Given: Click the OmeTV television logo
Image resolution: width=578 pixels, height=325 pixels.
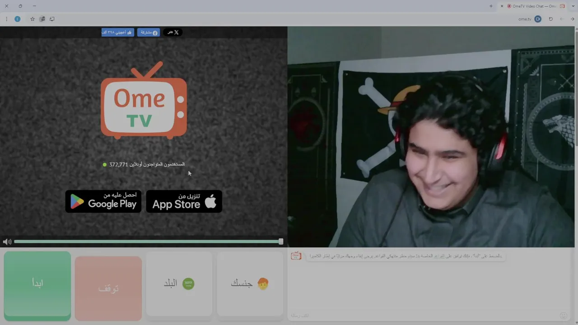Looking at the screenshot, I should pyautogui.click(x=144, y=100).
